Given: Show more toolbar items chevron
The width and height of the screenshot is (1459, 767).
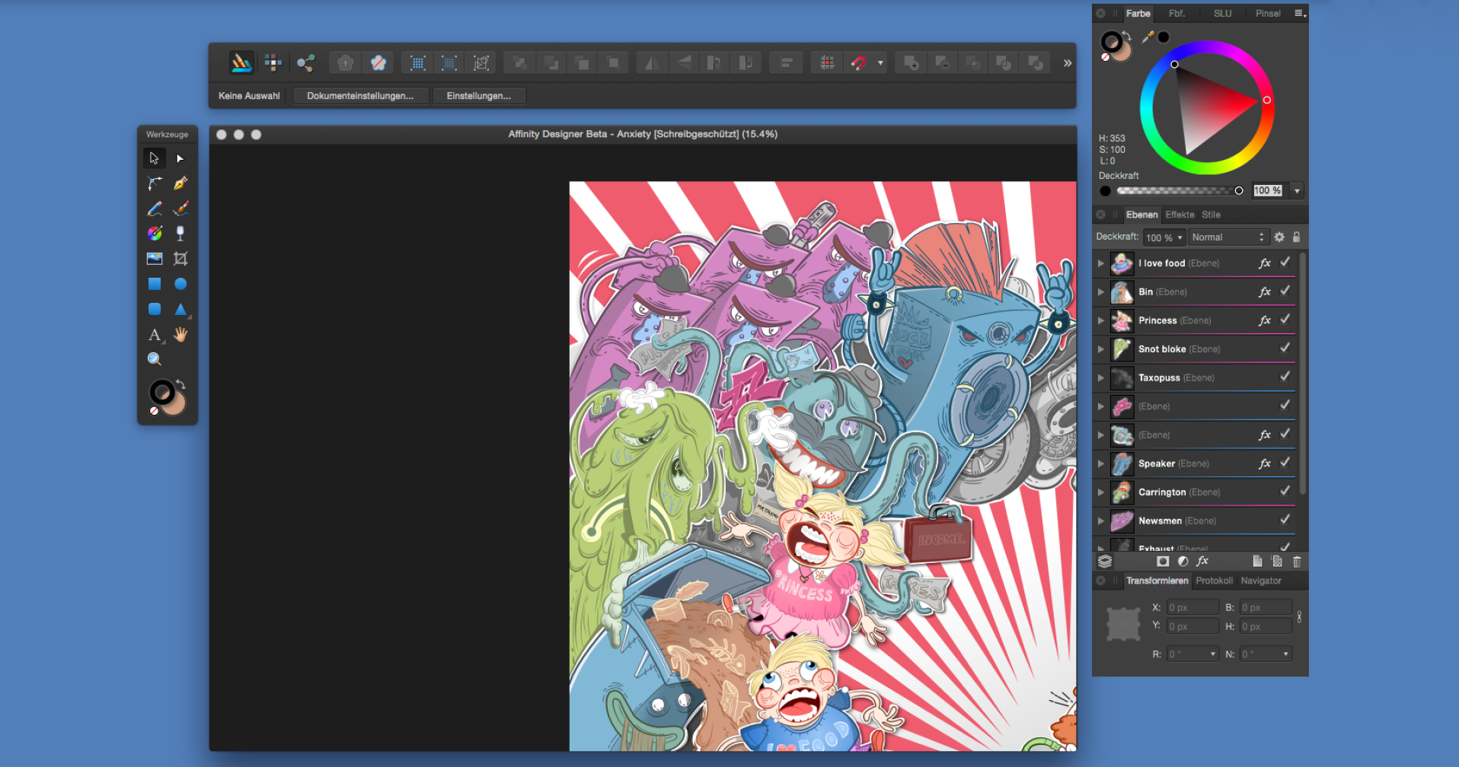Looking at the screenshot, I should coord(1068,63).
